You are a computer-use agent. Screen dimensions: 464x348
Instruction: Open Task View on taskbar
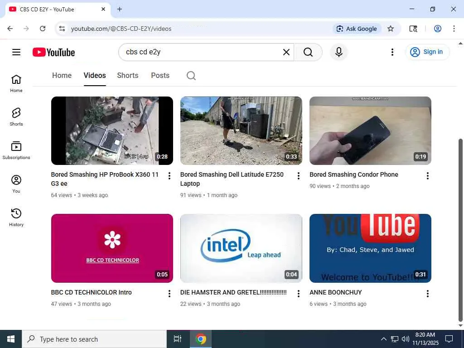pos(178,339)
